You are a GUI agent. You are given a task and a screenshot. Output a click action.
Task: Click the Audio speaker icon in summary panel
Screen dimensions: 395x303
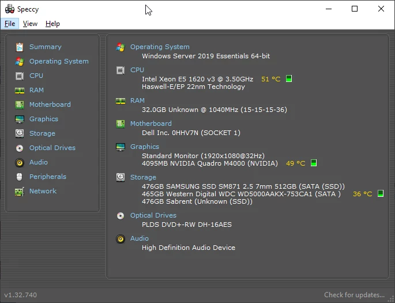[x=121, y=239]
